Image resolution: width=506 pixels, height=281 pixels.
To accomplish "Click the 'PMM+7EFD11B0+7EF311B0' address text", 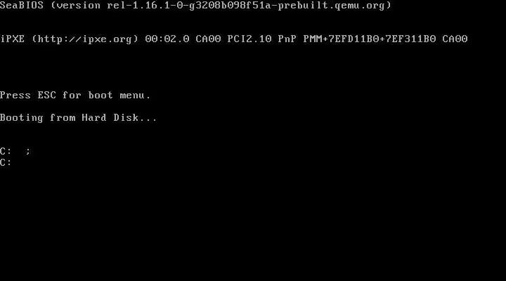I will [x=370, y=39].
